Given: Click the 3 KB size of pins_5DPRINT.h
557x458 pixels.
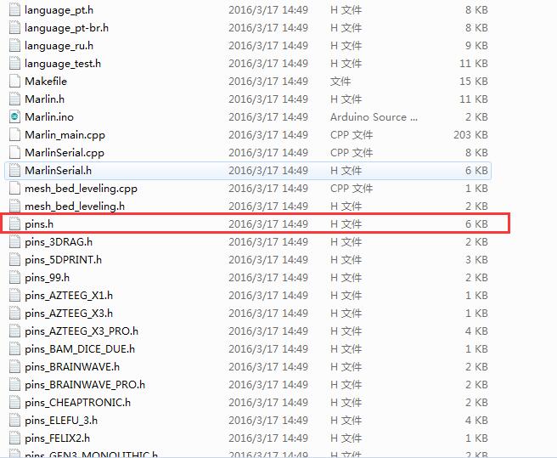Looking at the screenshot, I should coord(476,259).
